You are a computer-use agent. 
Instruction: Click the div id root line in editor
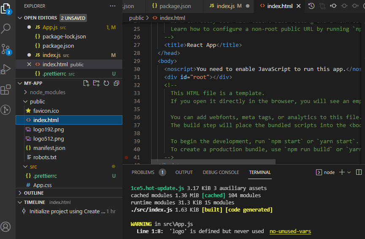click(x=198, y=77)
